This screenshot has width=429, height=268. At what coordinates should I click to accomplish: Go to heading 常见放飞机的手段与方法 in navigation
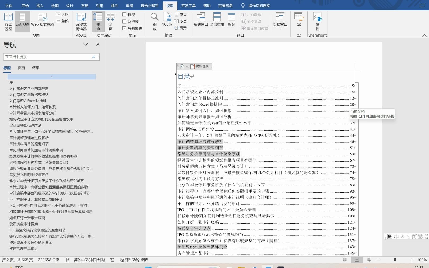29,175
